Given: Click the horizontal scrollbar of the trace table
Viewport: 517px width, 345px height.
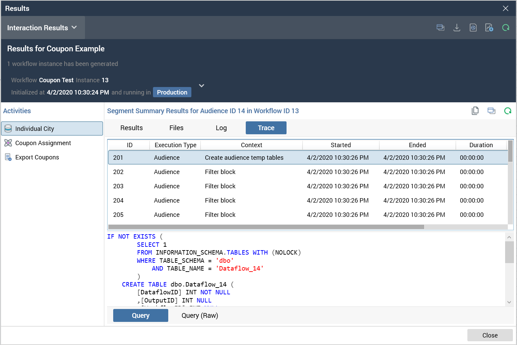Looking at the screenshot, I should click(266, 227).
